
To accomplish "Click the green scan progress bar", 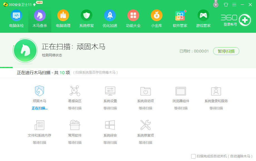I will tap(6, 67).
